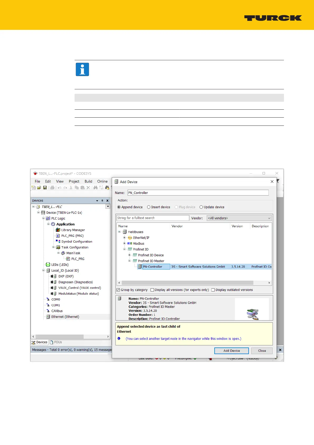The width and height of the screenshot is (314, 445).
Task: Expand the Profinet IO Device node
Action: 129,255
